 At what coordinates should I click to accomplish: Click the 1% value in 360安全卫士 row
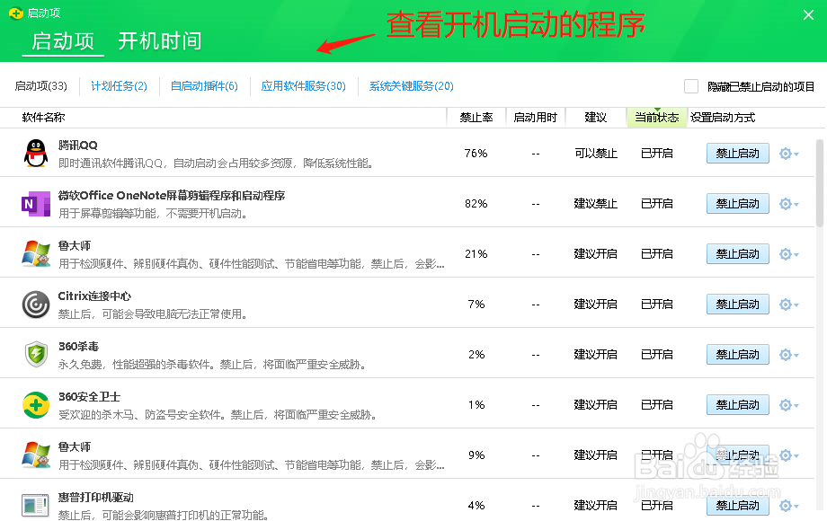476,404
